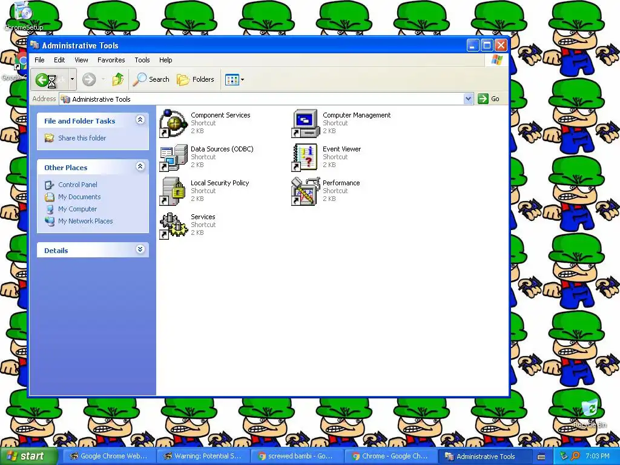Click the keyboard icon on taskbar
The height and width of the screenshot is (465, 620).
(541, 457)
